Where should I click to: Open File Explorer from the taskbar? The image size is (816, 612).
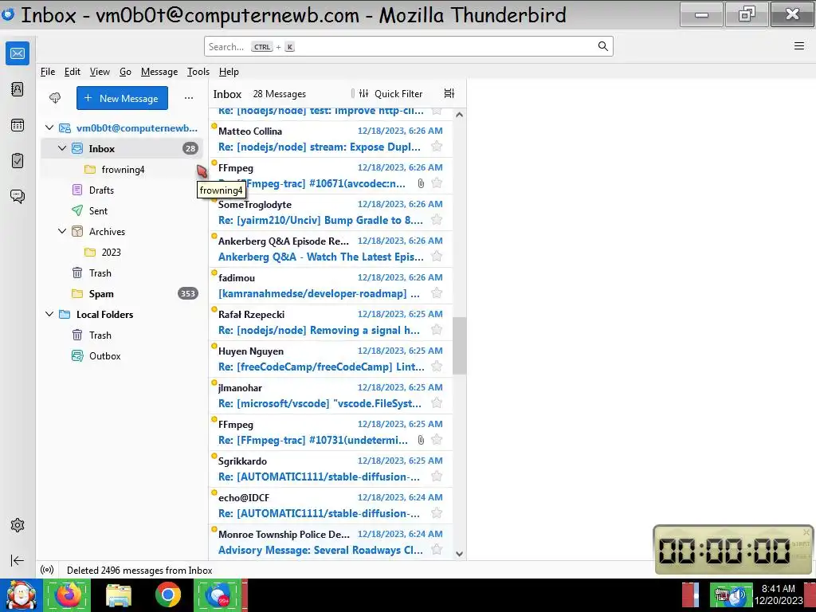(x=118, y=594)
